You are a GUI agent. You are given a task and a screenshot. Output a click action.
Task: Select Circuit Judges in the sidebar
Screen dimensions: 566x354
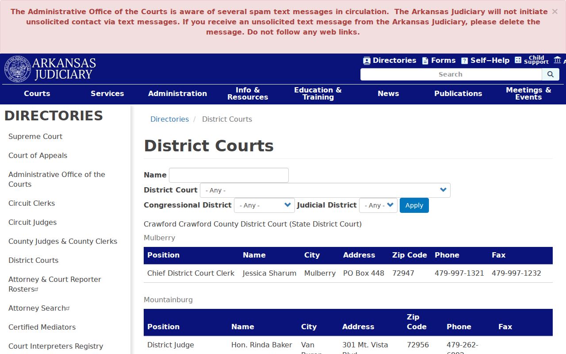point(33,222)
